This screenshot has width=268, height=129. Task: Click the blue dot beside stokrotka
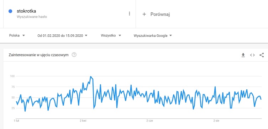(x=10, y=11)
